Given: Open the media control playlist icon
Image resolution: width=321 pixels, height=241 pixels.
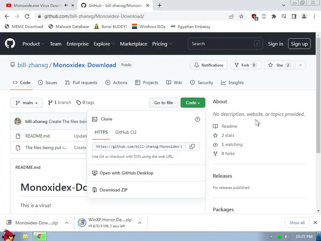Looking at the screenshot, I should 284,16.
